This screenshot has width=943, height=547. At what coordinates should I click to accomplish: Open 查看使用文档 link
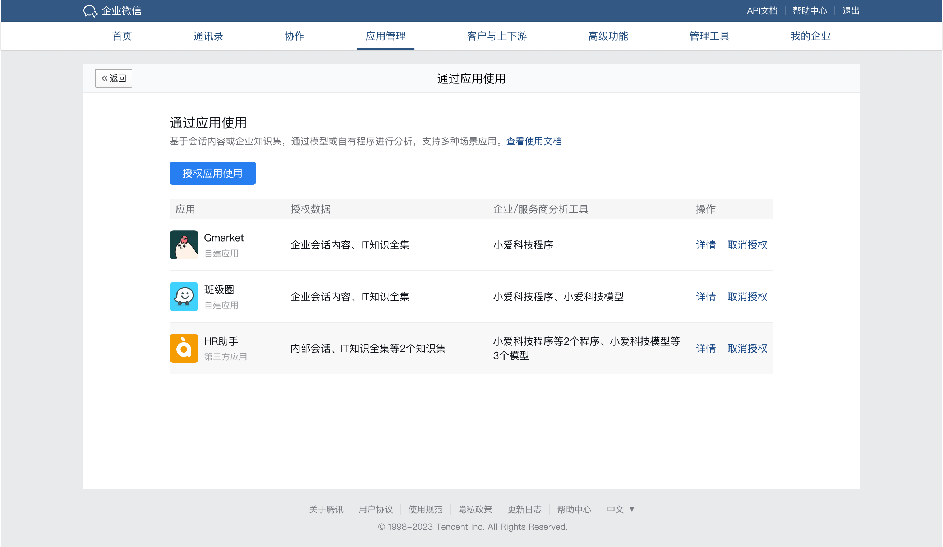534,142
